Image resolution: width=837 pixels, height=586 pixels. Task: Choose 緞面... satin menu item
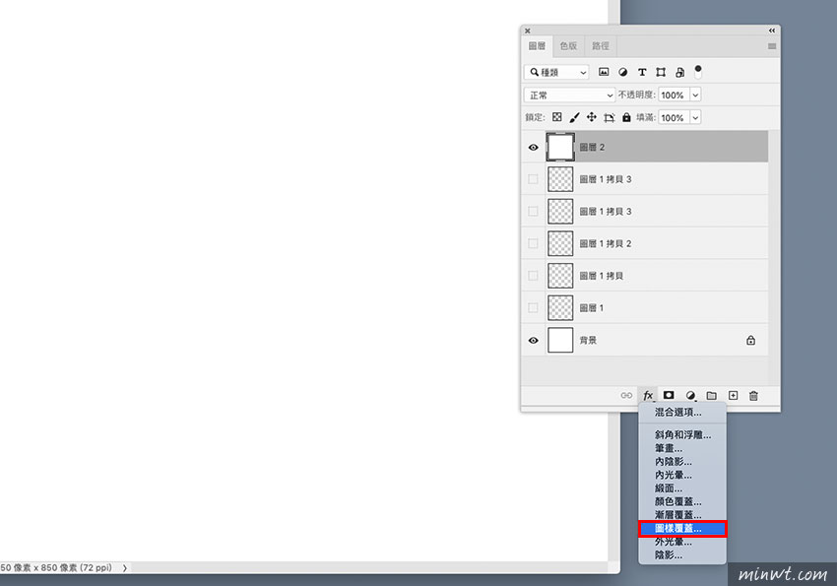click(682, 488)
